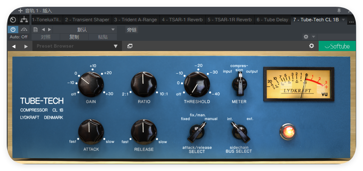Set meter to input position
Screen dimensions: 363x171
click(227, 71)
